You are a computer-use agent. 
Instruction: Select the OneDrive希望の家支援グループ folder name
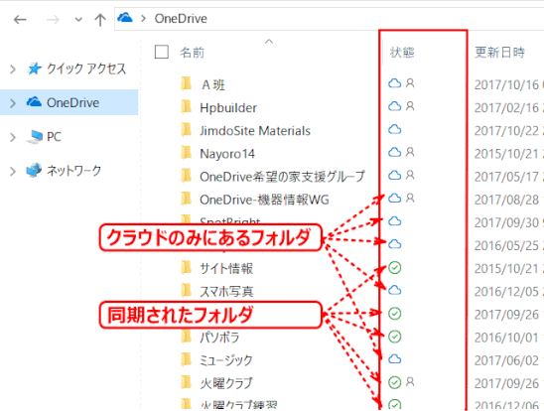coord(282,177)
